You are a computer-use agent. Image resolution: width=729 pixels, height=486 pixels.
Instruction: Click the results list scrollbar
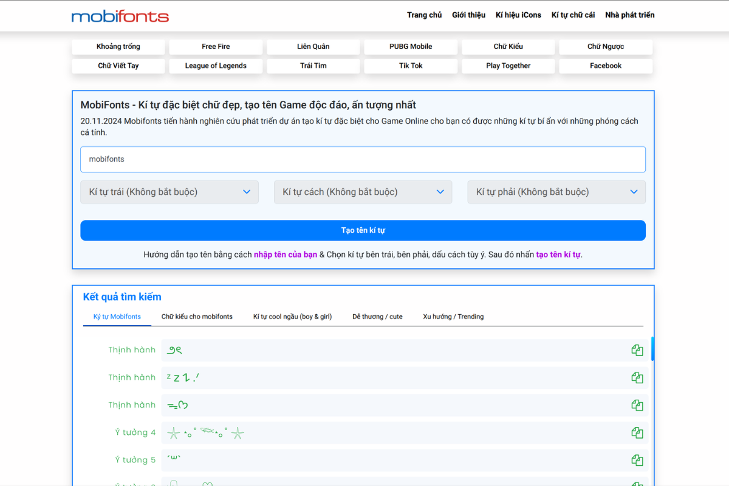652,349
